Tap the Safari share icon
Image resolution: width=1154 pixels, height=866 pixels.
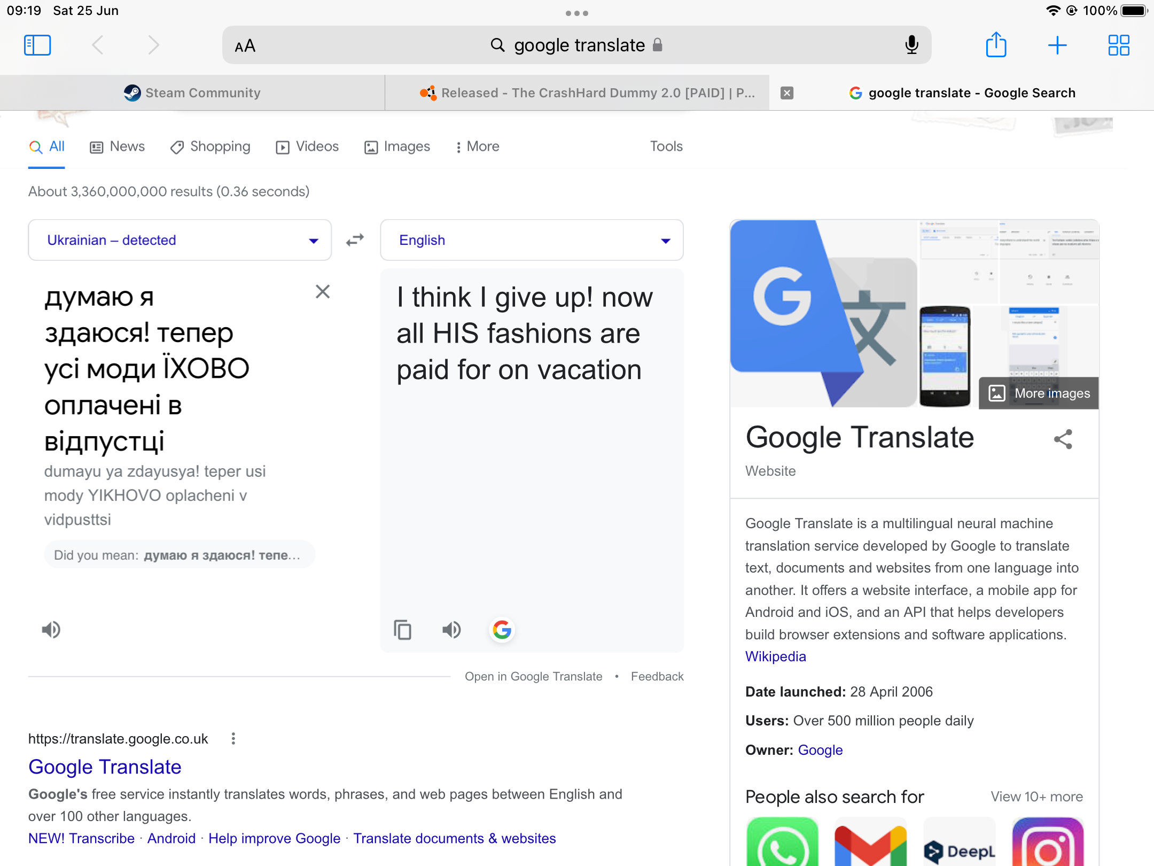click(996, 45)
